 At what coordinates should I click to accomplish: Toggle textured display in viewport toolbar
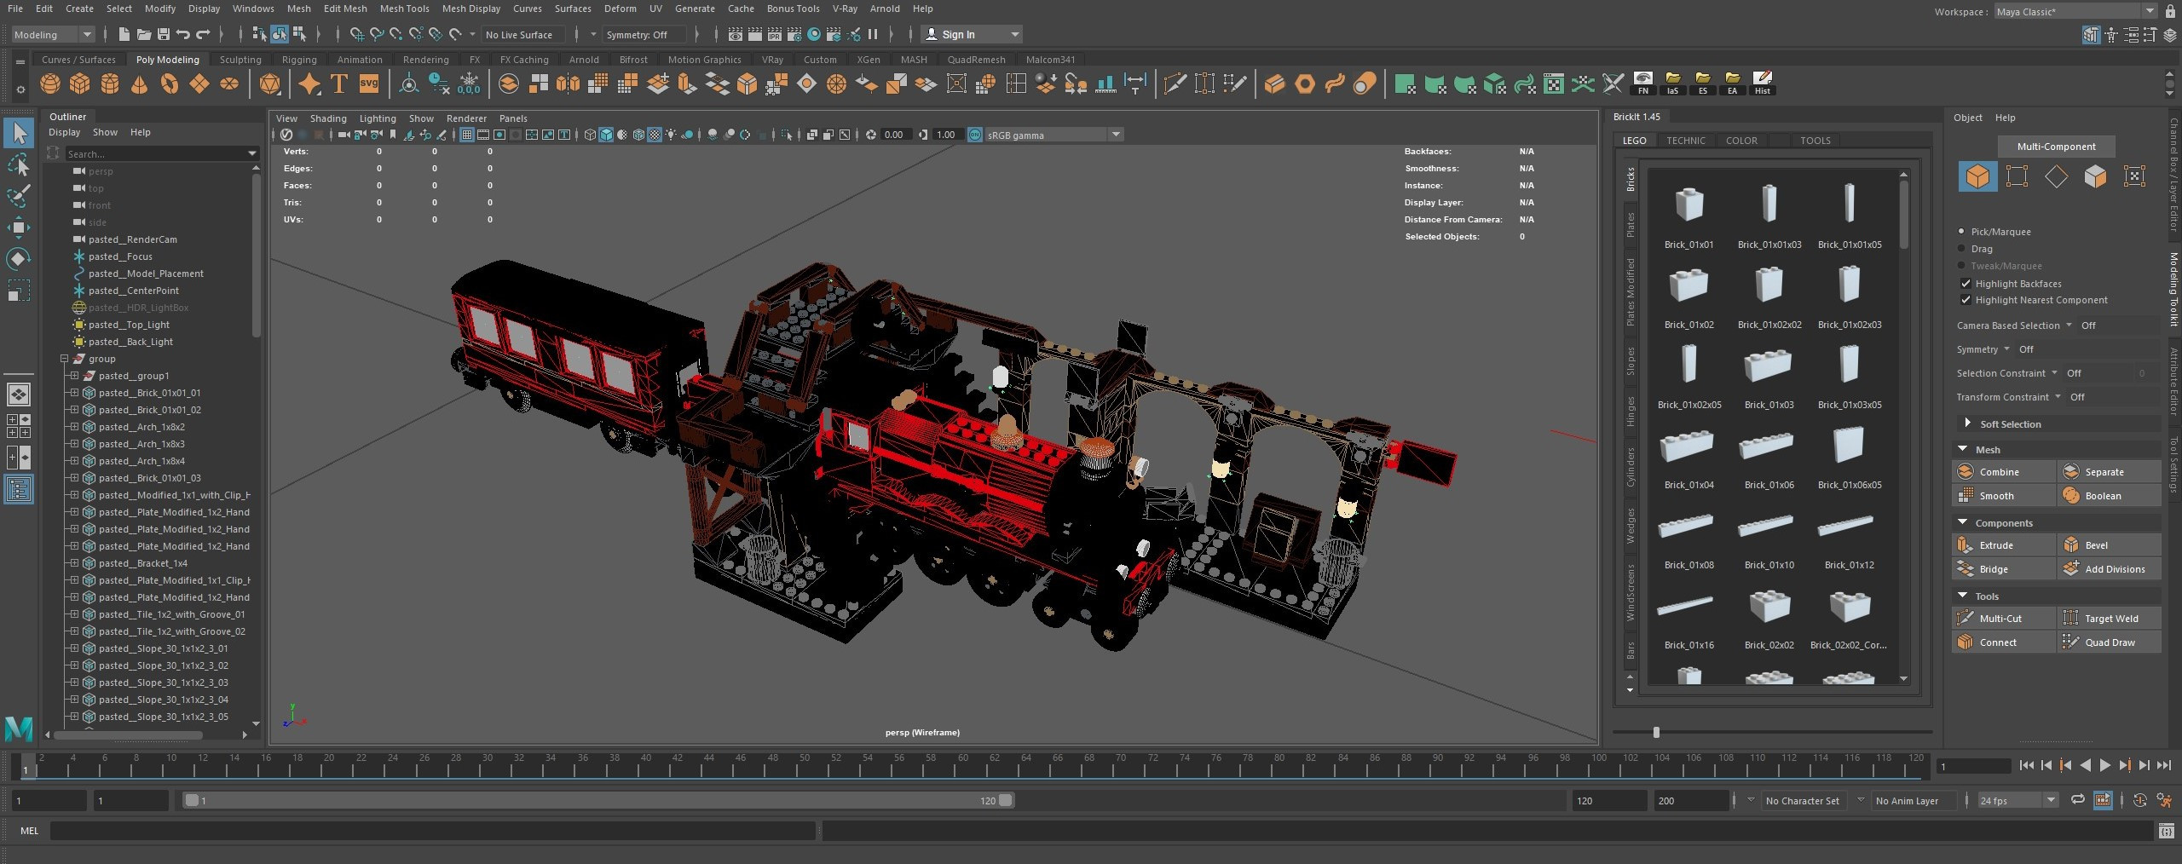655,135
